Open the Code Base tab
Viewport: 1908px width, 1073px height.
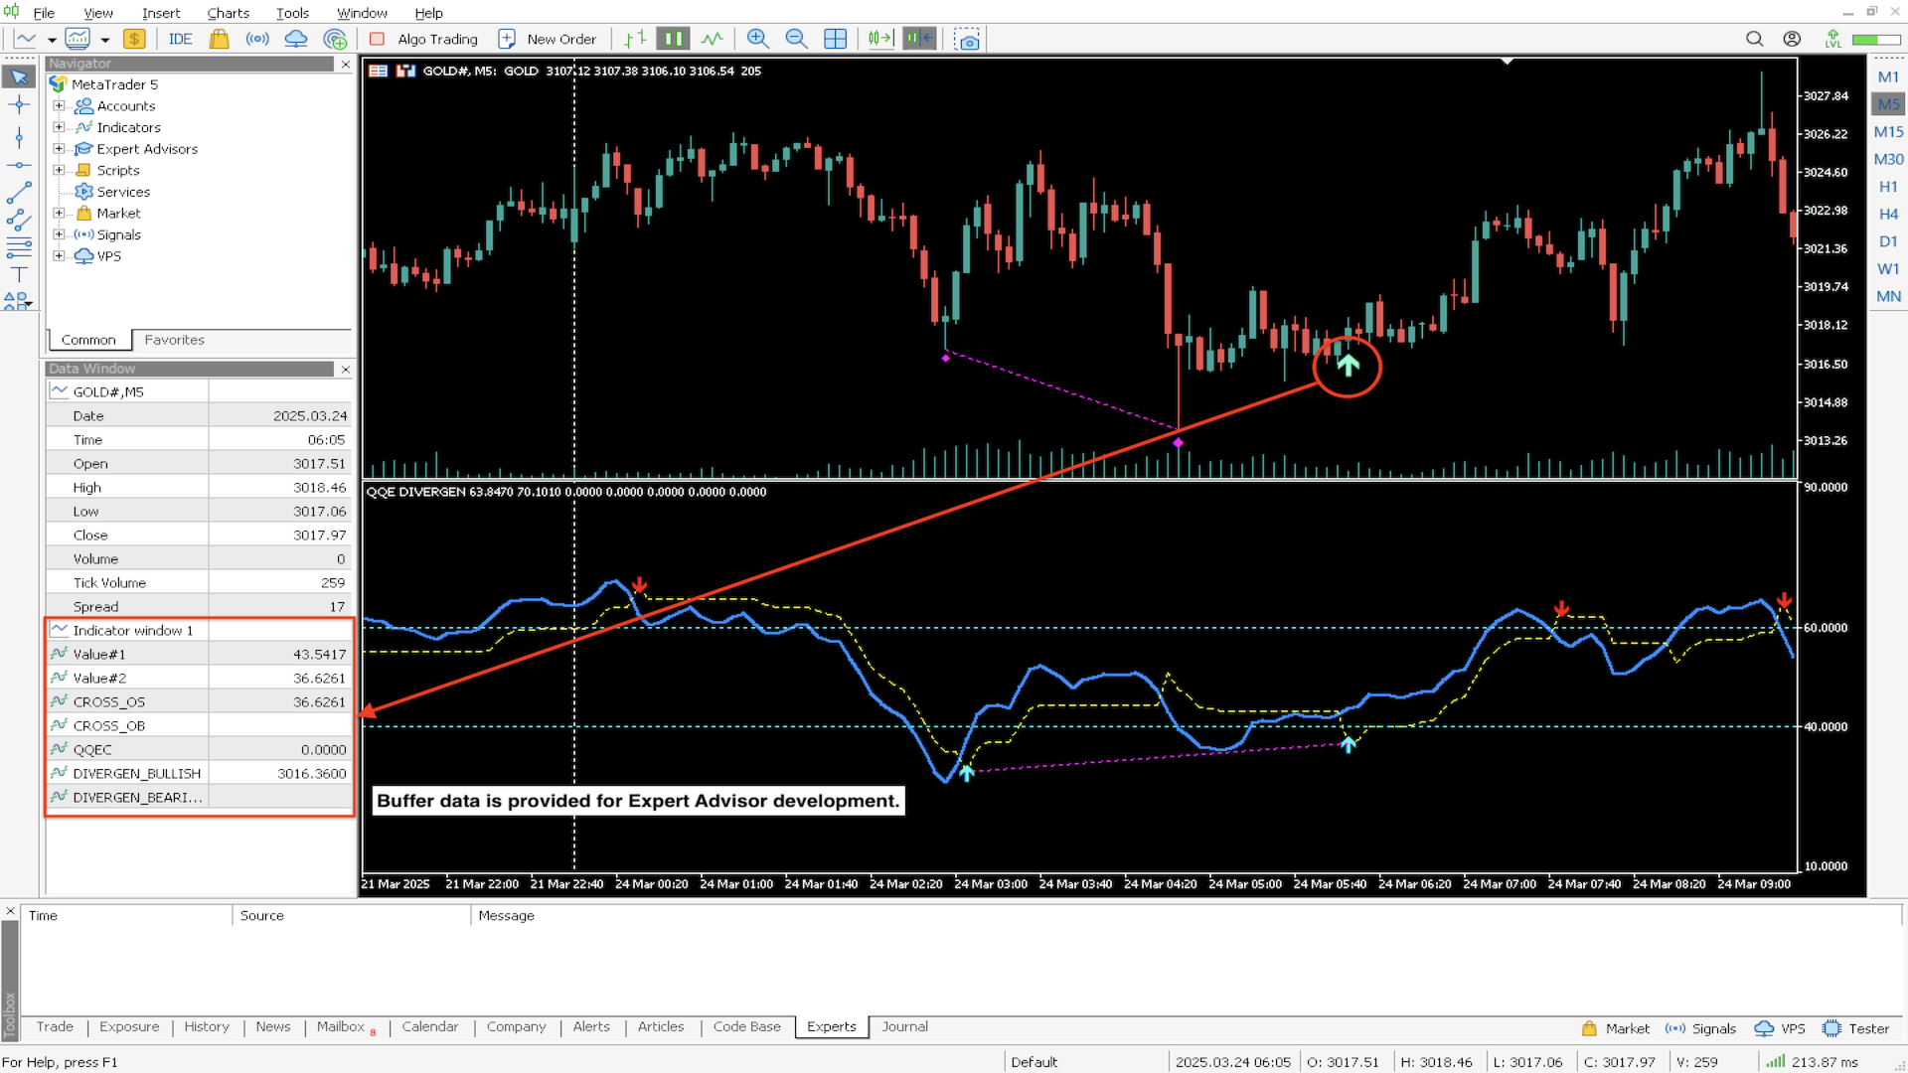point(746,1026)
